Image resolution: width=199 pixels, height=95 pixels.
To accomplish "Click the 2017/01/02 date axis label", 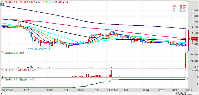I will (113, 90).
